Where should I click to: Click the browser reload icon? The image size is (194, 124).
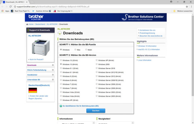10,7
